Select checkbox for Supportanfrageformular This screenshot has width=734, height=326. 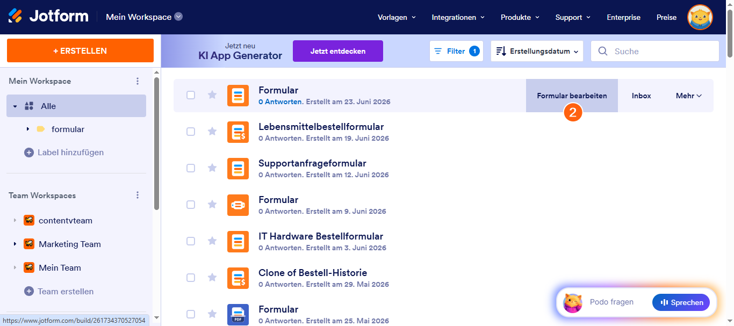[x=191, y=168]
